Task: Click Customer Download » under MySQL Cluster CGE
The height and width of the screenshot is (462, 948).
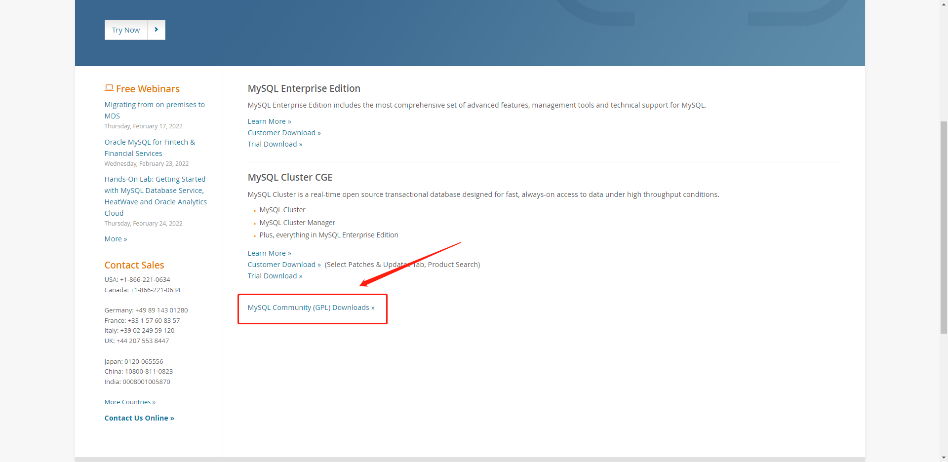Action: click(284, 265)
